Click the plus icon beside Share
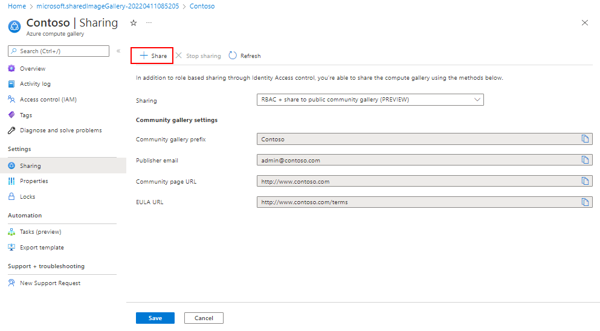The width and height of the screenshot is (600, 331). 143,56
